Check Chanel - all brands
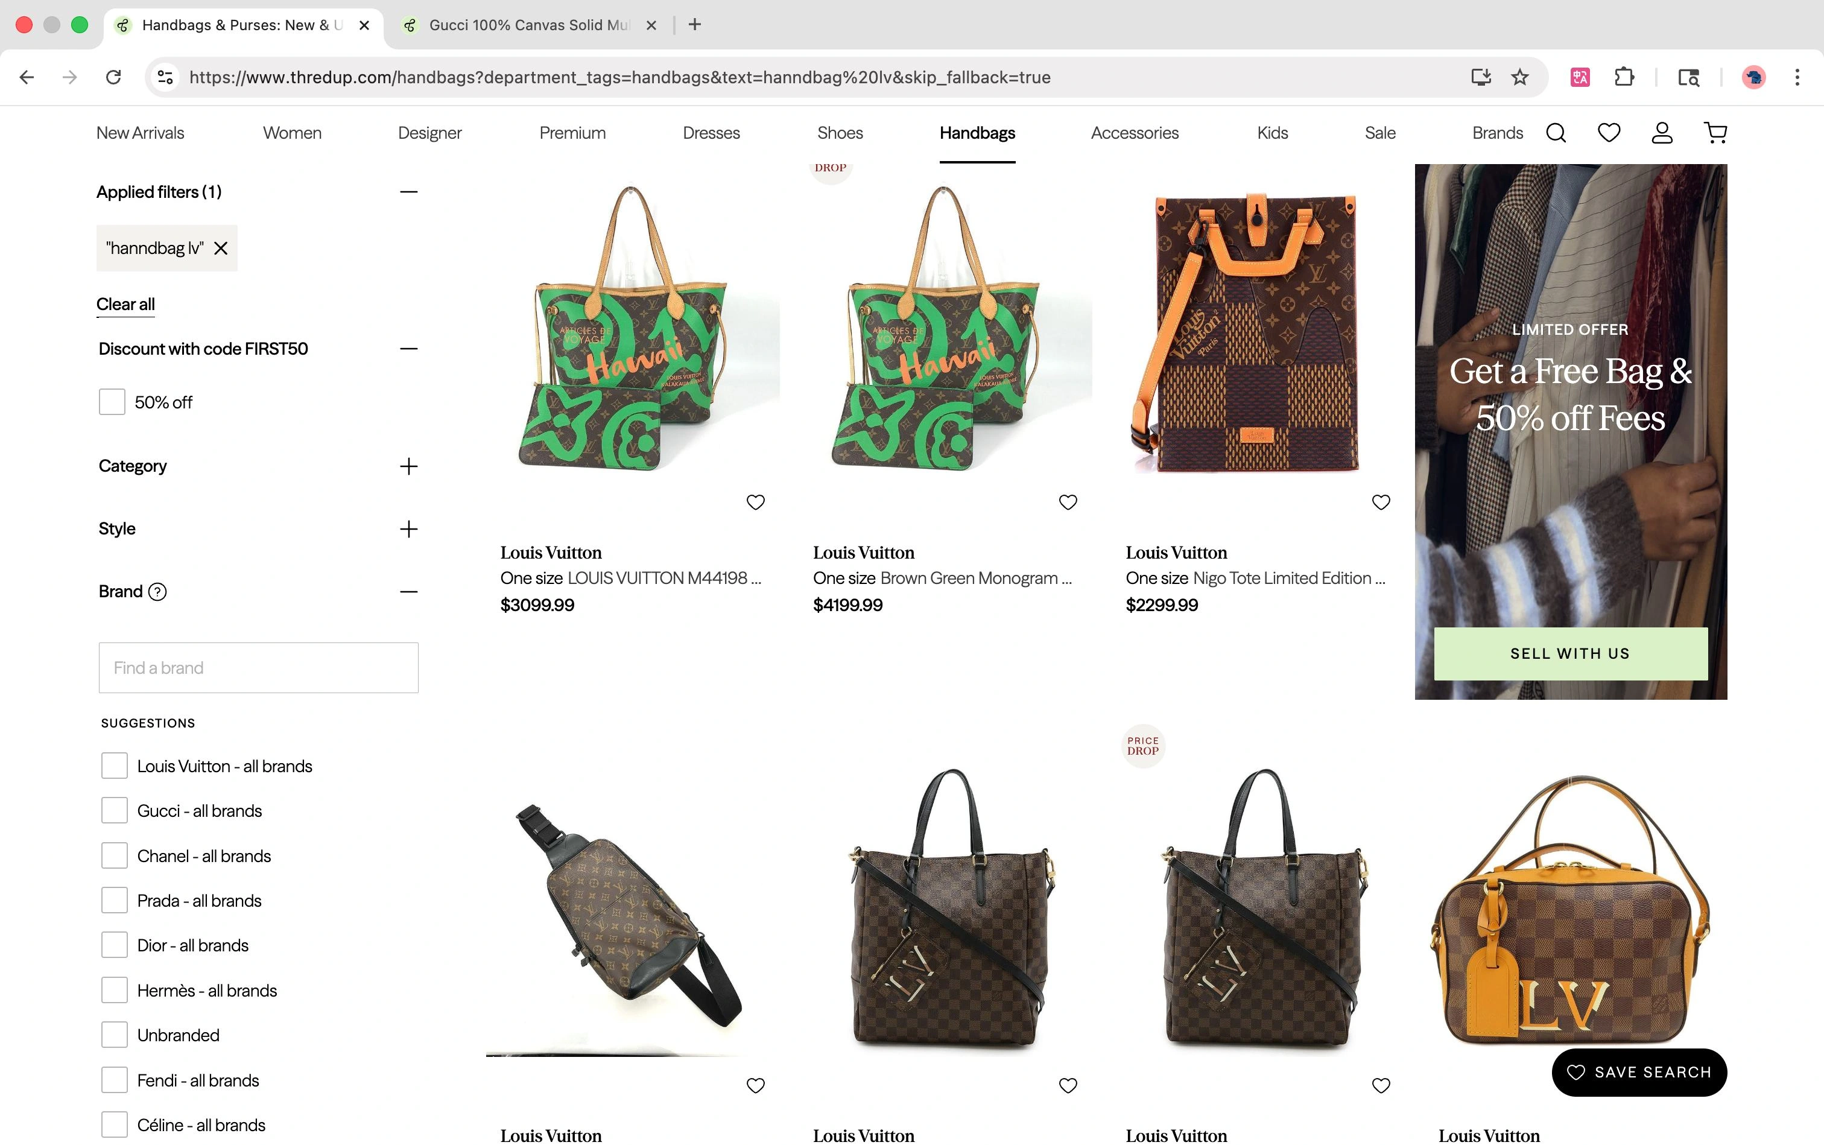 point(115,855)
